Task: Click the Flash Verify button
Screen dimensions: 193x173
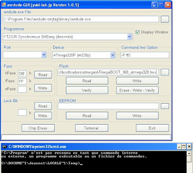Action: tap(87, 90)
